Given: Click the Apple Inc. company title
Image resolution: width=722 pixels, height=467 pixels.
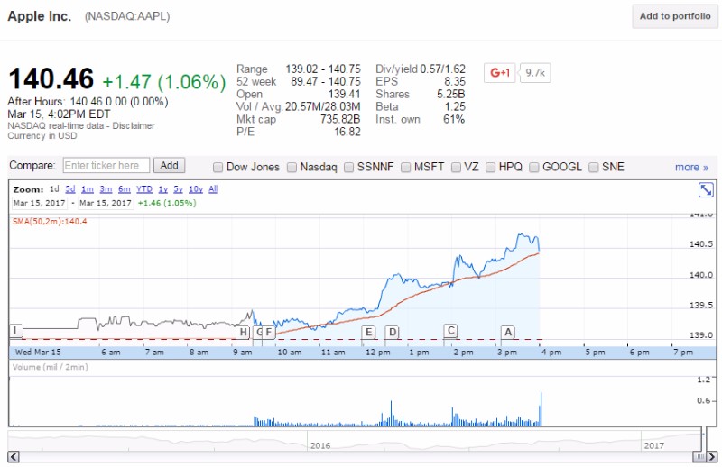Looking at the screenshot, I should coord(40,16).
